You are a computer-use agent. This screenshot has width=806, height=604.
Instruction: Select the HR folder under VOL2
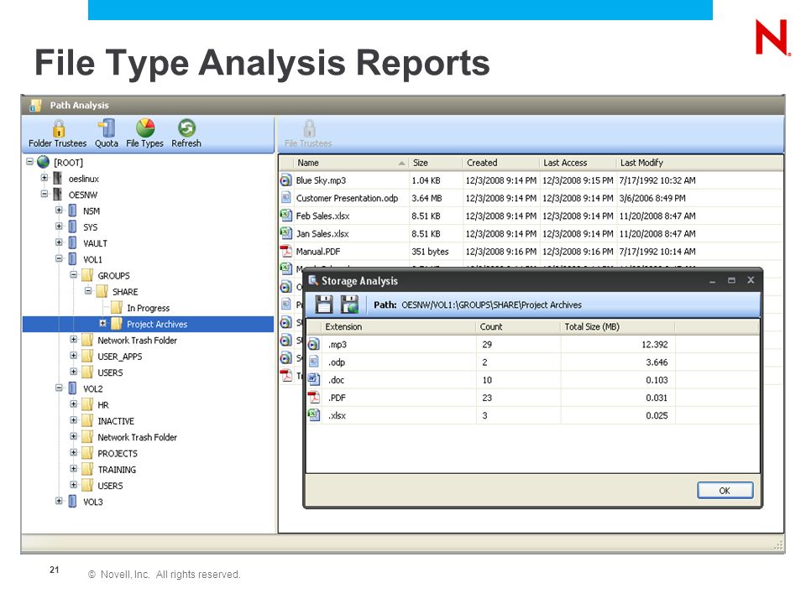pos(103,405)
